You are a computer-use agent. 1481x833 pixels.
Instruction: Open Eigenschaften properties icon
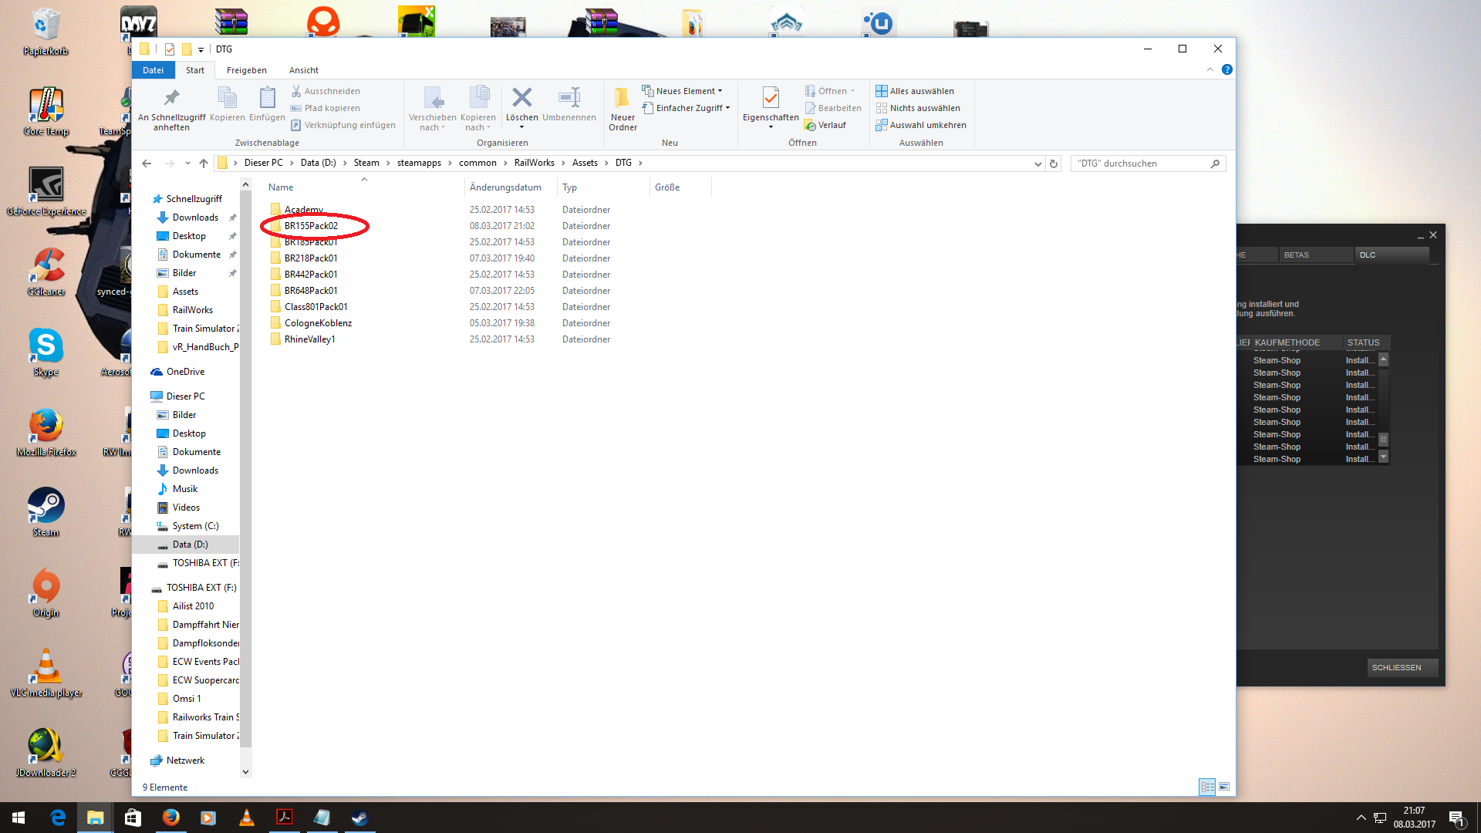click(770, 99)
